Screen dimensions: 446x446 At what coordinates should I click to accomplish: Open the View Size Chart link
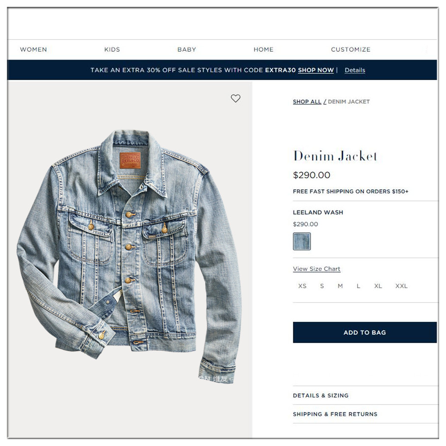point(316,269)
